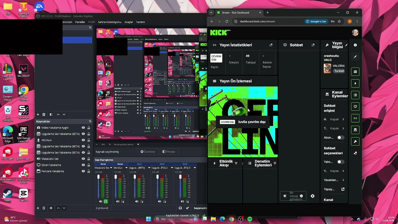The height and width of the screenshot is (224, 398).
Task: Open the Araçlar menu in OBS
Action: point(129,22)
